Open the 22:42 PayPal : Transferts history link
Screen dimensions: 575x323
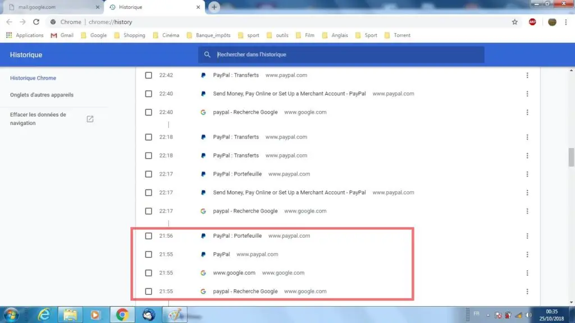pos(236,75)
